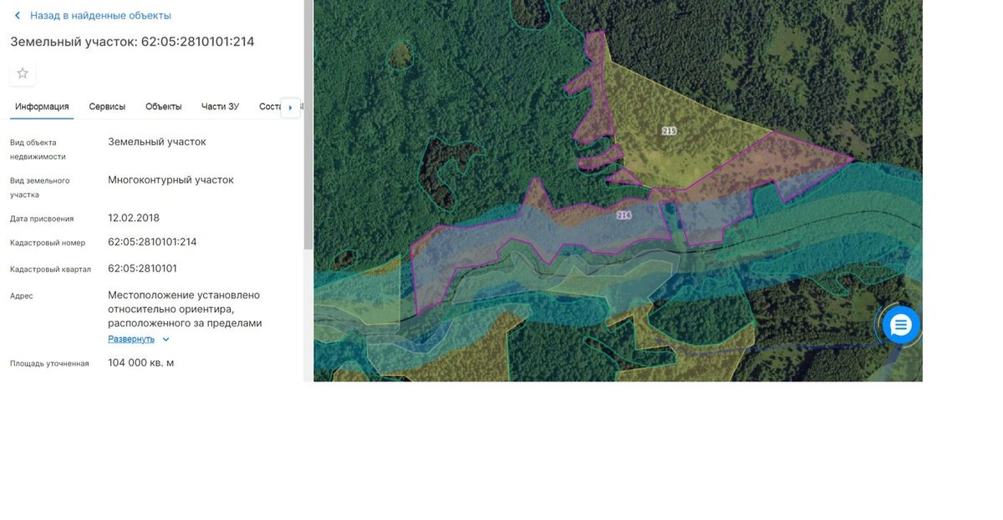Click cadastral quarter value 62:05:2810101

point(142,269)
